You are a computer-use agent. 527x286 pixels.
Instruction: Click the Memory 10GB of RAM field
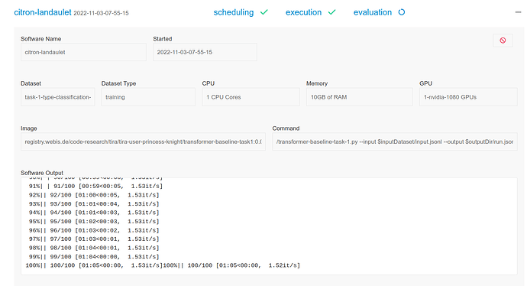359,97
